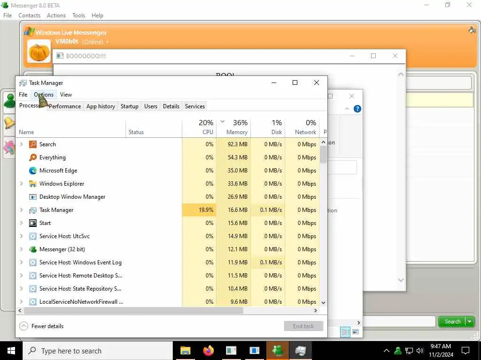
Task: Switch to the Services tab
Action: [195, 106]
